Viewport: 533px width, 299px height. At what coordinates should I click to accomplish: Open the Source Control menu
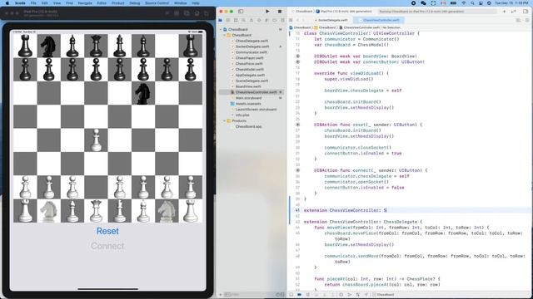pos(157,3)
